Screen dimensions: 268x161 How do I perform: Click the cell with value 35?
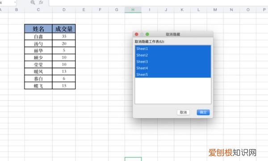click(64, 36)
